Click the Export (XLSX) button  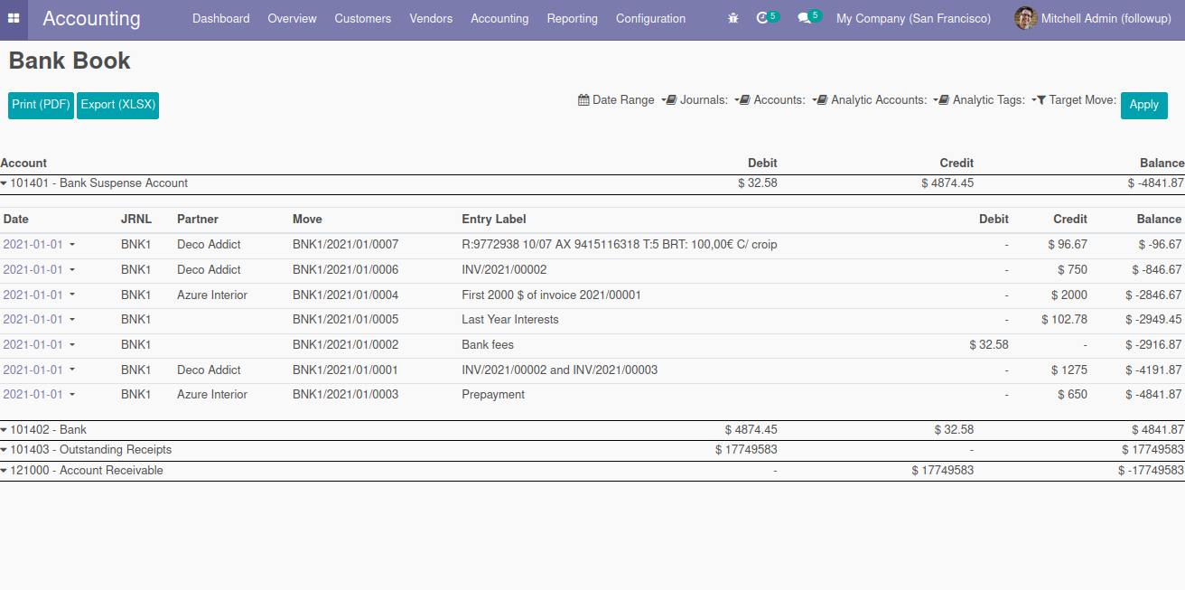[x=117, y=105]
